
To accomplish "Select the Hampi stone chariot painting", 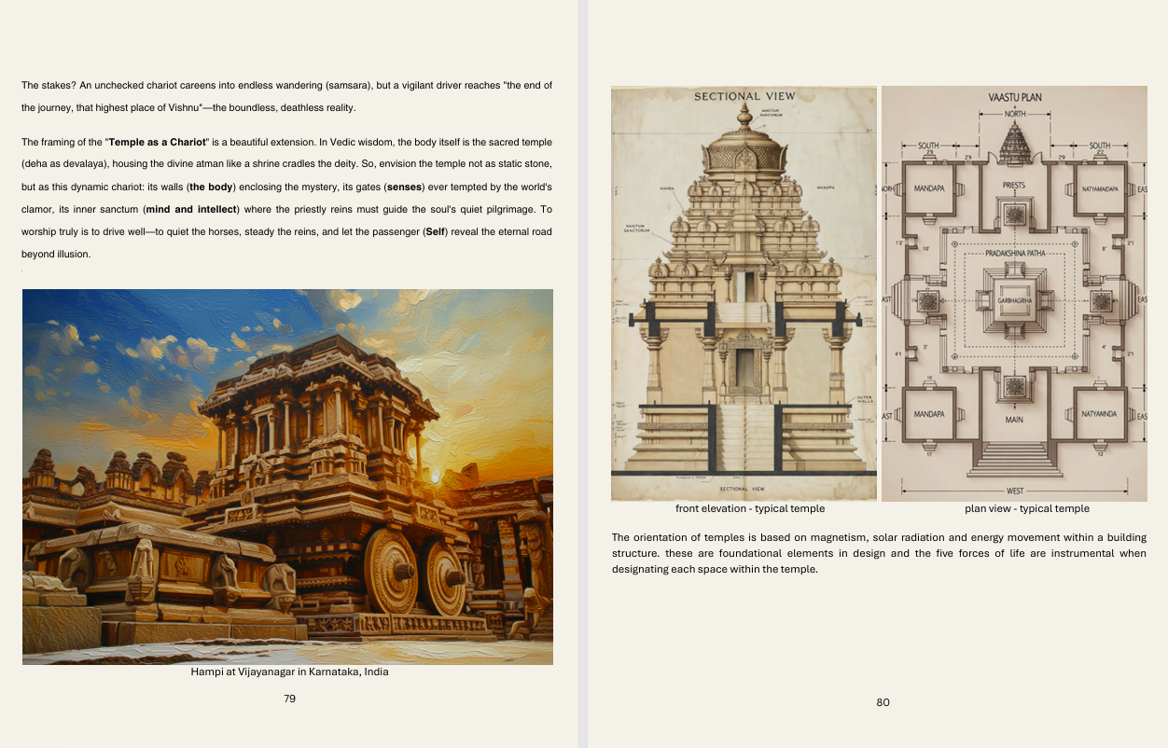I will click(x=287, y=477).
